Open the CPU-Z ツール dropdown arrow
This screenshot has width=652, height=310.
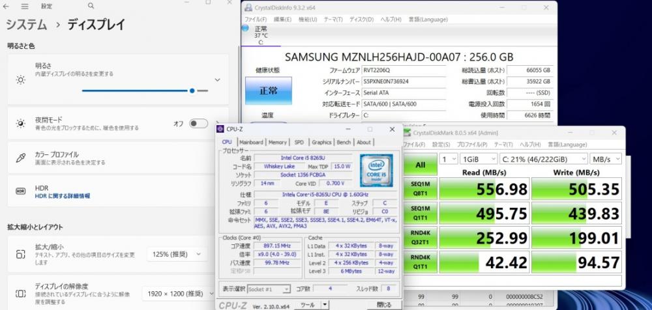click(325, 305)
